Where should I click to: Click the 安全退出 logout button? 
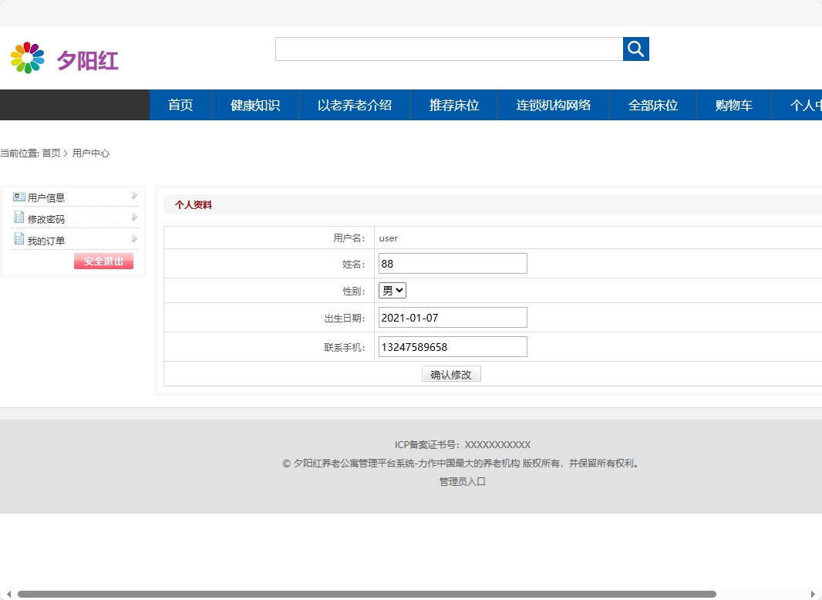point(103,261)
